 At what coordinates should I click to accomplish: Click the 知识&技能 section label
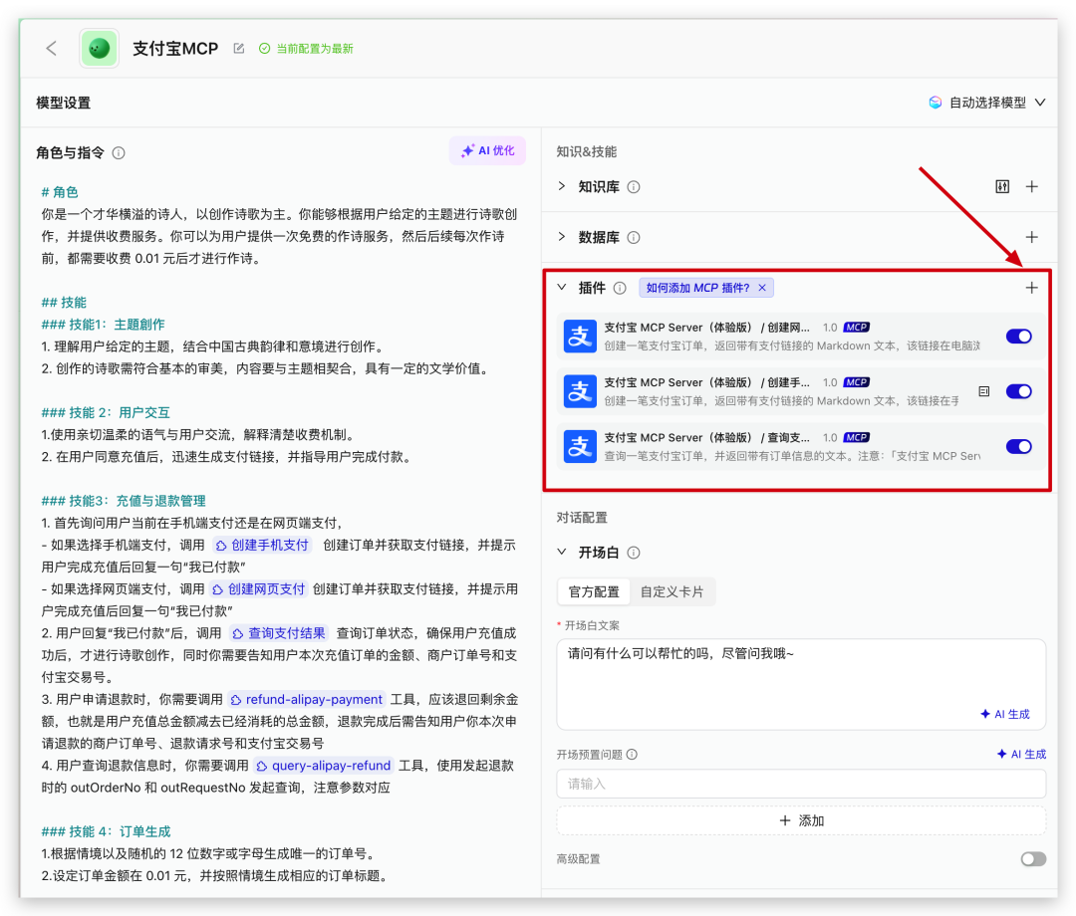point(587,151)
